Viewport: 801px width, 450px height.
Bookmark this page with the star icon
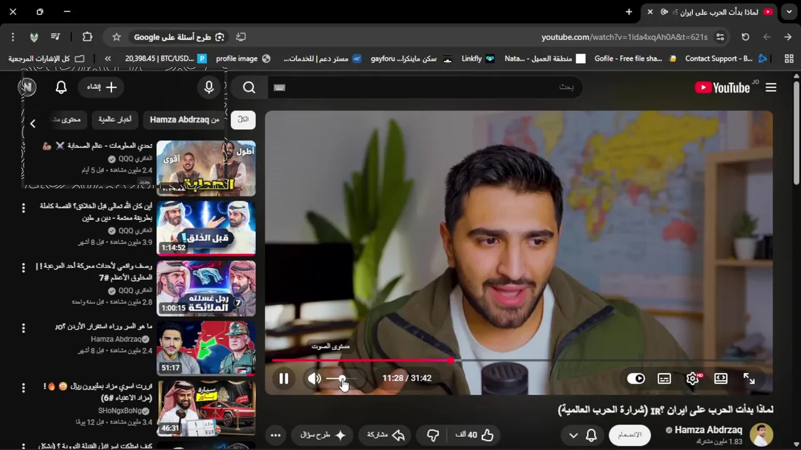116,37
